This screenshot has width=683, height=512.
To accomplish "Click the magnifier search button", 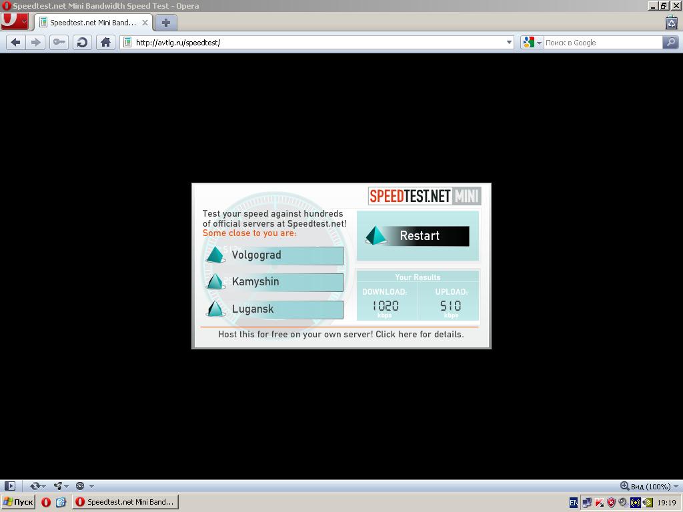I will (670, 42).
